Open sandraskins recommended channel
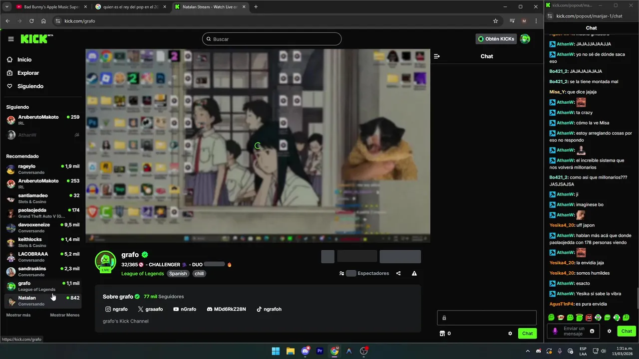Screen dimensions: 639x359 [42, 271]
